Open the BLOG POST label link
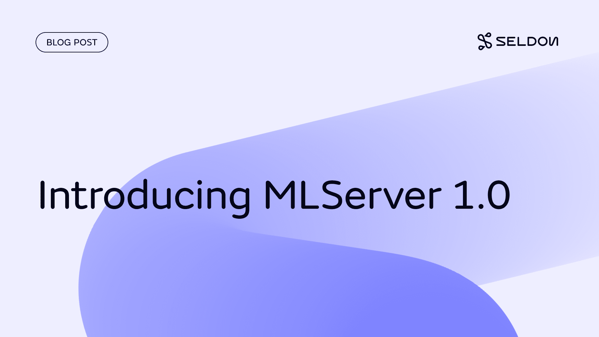This screenshot has height=337, width=599. pos(71,42)
